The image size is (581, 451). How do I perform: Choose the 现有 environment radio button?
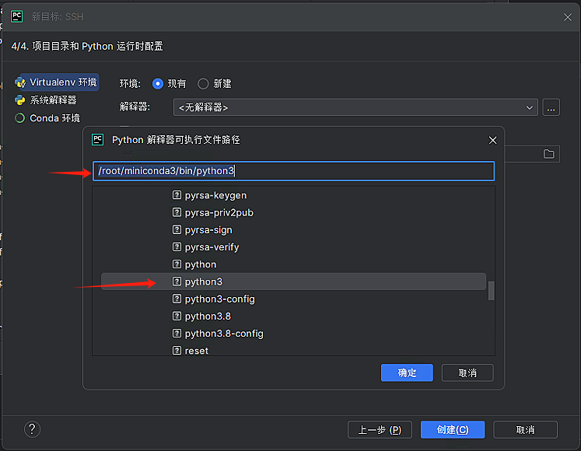point(158,84)
